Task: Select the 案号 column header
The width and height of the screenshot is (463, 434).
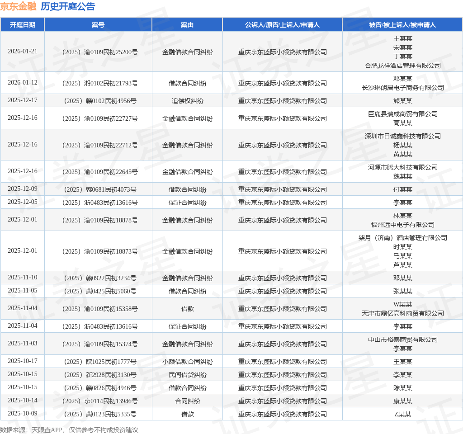Action: pos(98,25)
